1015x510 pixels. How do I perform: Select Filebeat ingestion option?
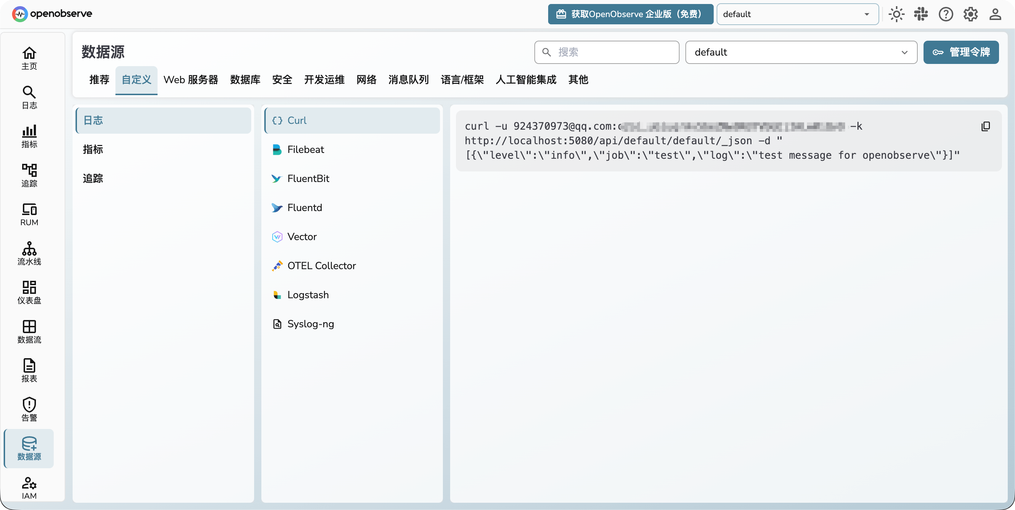pos(352,149)
